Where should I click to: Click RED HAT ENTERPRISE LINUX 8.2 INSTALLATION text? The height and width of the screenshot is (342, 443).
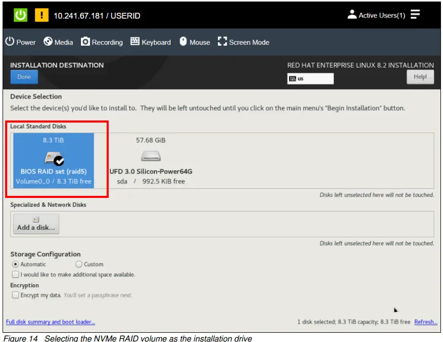coord(360,65)
